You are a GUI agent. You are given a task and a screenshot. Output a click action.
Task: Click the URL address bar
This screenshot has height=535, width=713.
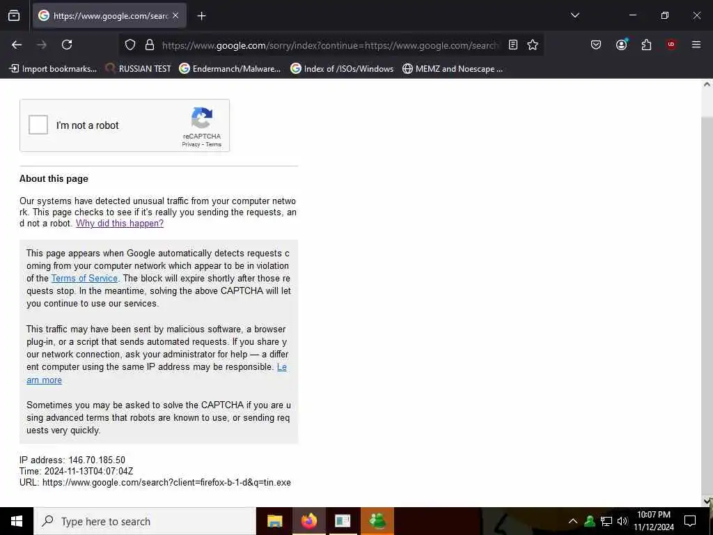click(330, 45)
